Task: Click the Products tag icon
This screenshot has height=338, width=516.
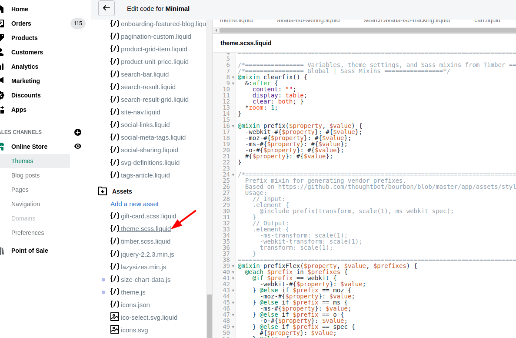Action: [x=2, y=38]
